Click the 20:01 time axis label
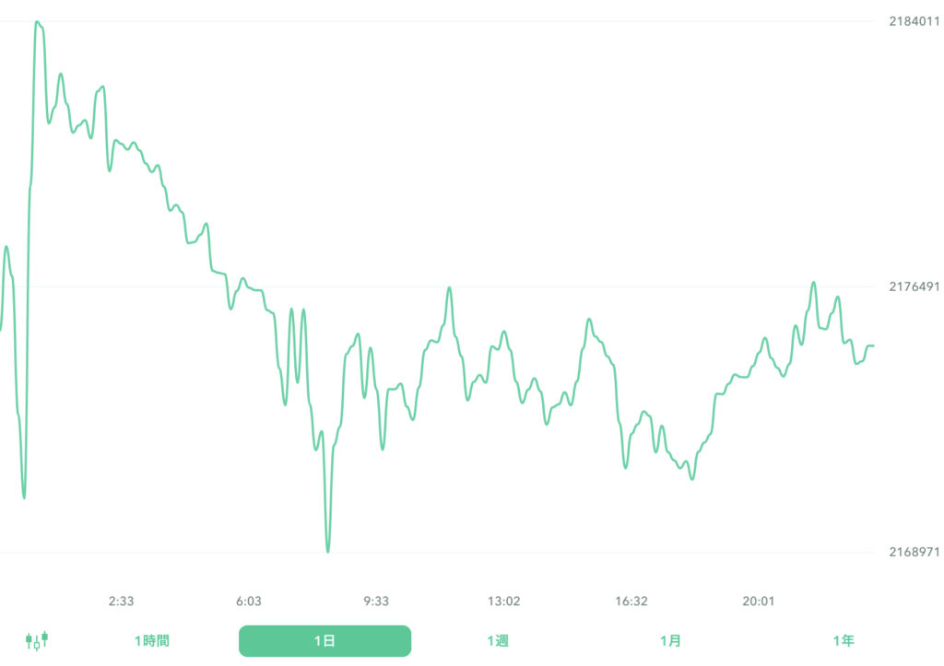Image resolution: width=944 pixels, height=666 pixels. (x=759, y=602)
